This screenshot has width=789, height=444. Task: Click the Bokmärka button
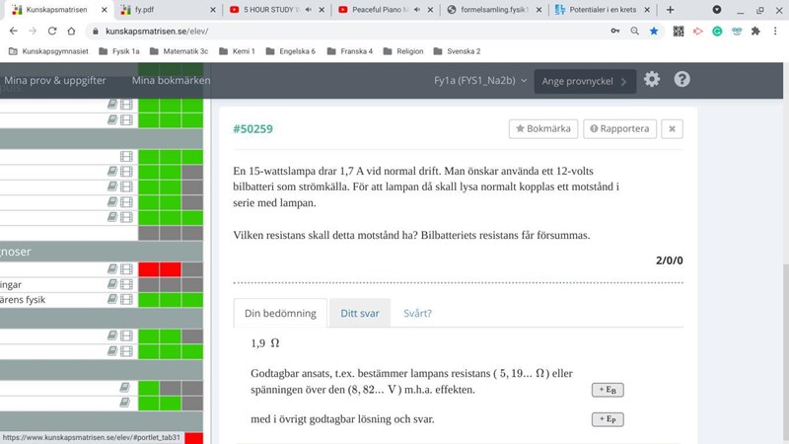click(542, 128)
